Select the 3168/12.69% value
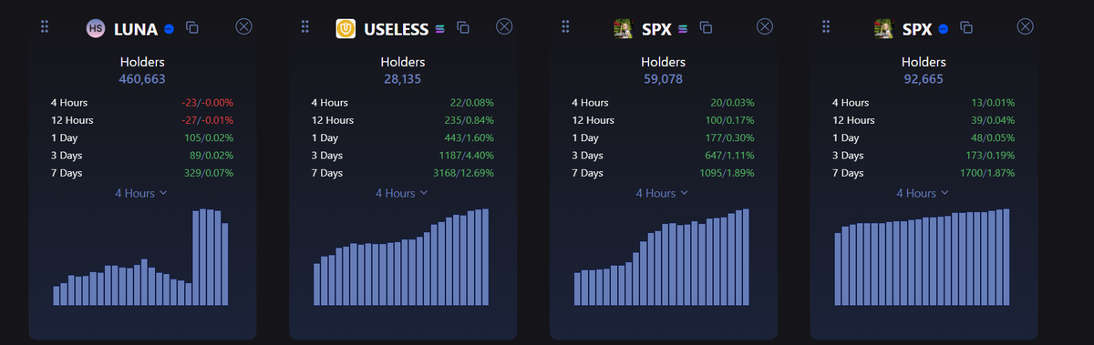The height and width of the screenshot is (345, 1094). coord(463,173)
